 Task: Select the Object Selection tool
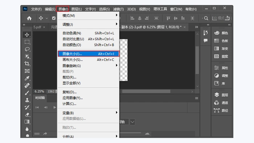point(27,56)
